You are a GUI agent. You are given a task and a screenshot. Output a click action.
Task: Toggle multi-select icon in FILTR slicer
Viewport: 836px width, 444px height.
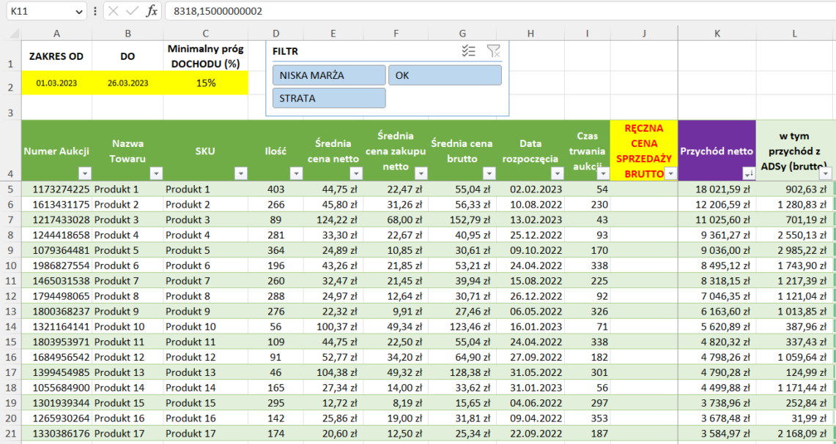(x=469, y=50)
